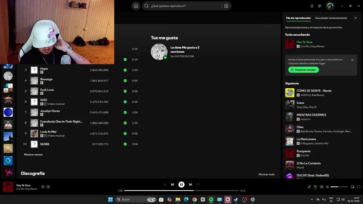The image size is (363, 204).
Task: Toggle the liked checkmark for NUMB
Action: [x=125, y=144]
